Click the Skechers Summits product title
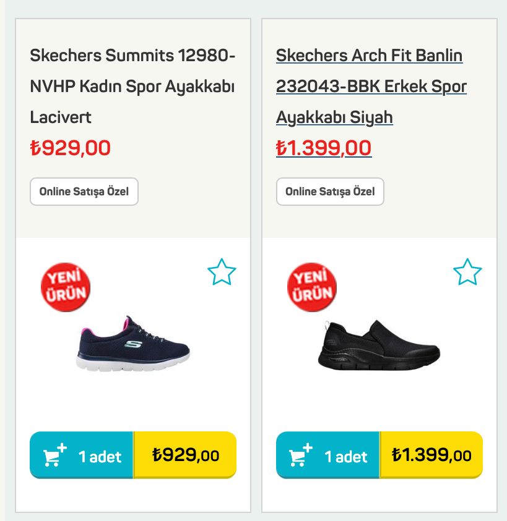This screenshot has height=521, width=507. pyautogui.click(x=132, y=87)
